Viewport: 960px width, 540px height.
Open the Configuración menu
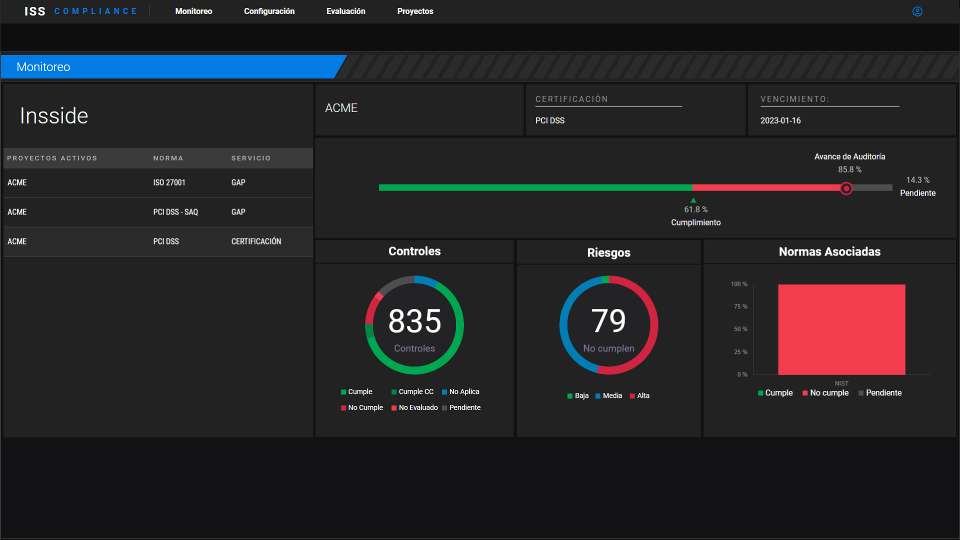coord(269,11)
